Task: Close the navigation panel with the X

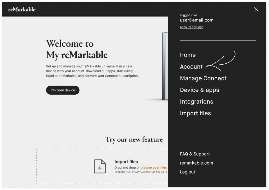Action: tap(256, 9)
